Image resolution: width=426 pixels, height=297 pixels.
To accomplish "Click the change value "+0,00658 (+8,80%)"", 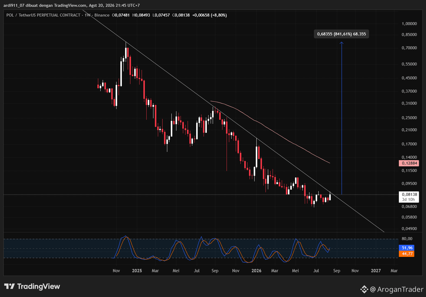I will (x=209, y=15).
